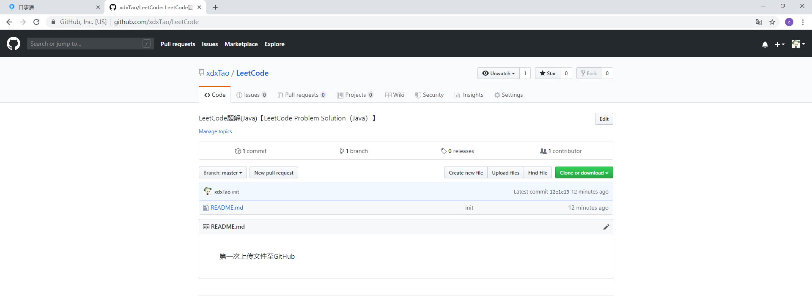Open forks count 0

coord(607,73)
